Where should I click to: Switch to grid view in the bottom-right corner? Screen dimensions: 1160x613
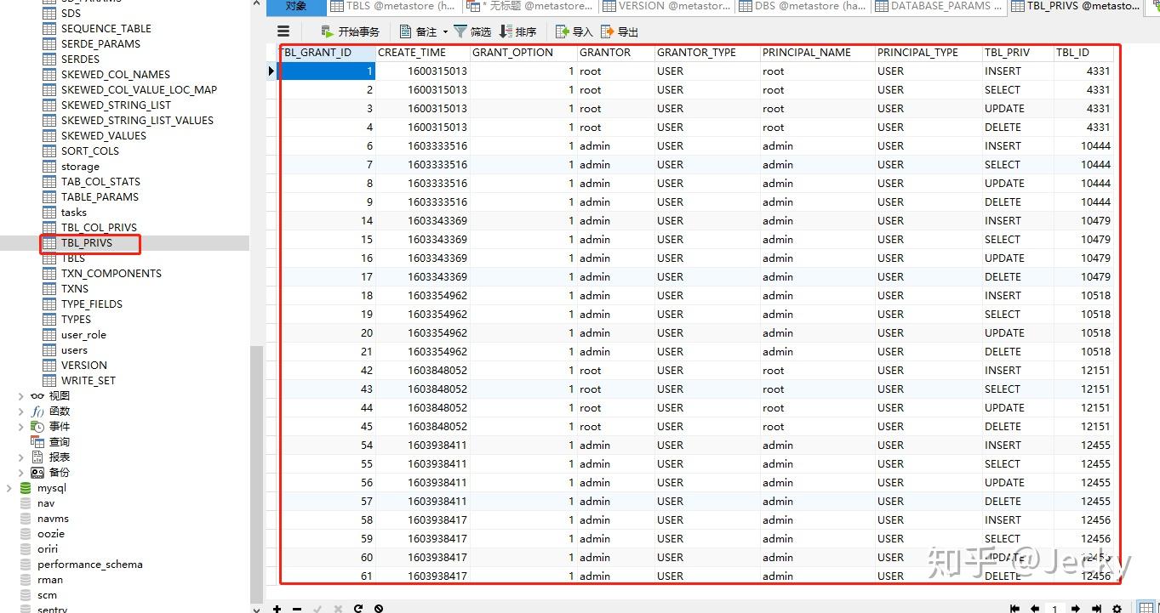[1147, 608]
